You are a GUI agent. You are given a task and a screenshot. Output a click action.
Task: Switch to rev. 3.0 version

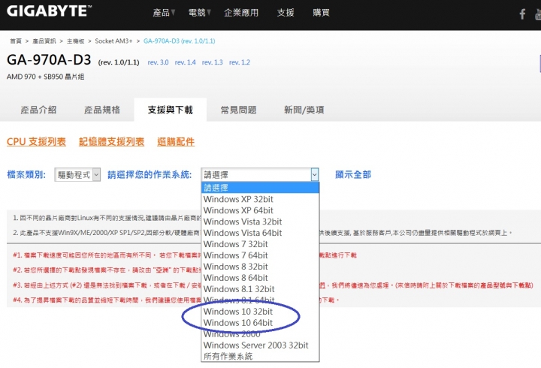point(158,62)
